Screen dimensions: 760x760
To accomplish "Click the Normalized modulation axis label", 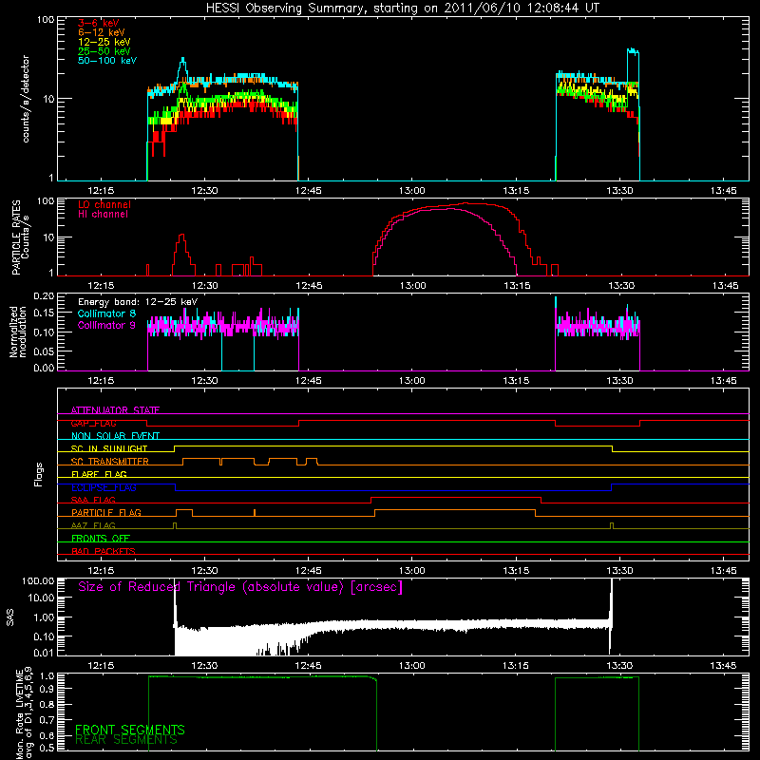I will [18, 332].
